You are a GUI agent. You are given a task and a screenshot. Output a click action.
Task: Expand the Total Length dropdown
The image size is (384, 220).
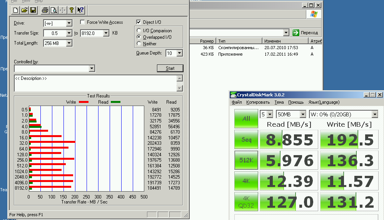pos(69,43)
